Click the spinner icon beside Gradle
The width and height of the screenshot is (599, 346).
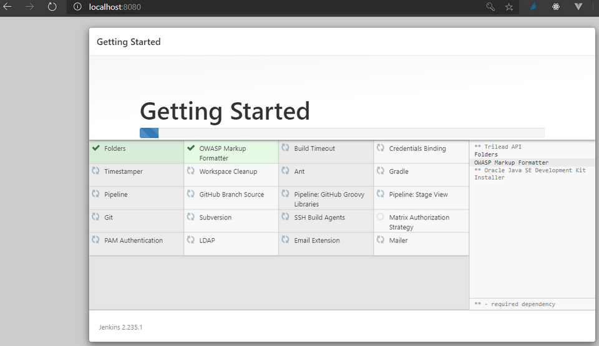[x=380, y=170]
